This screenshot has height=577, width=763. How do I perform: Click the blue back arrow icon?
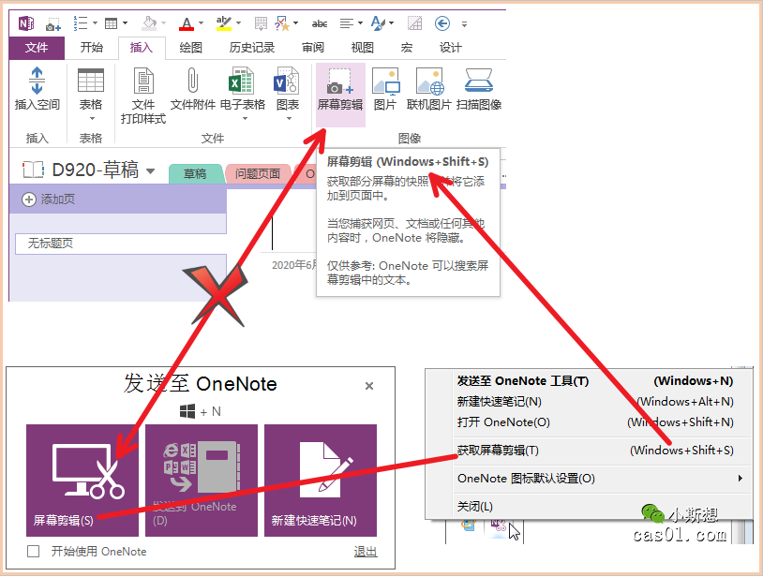441,22
